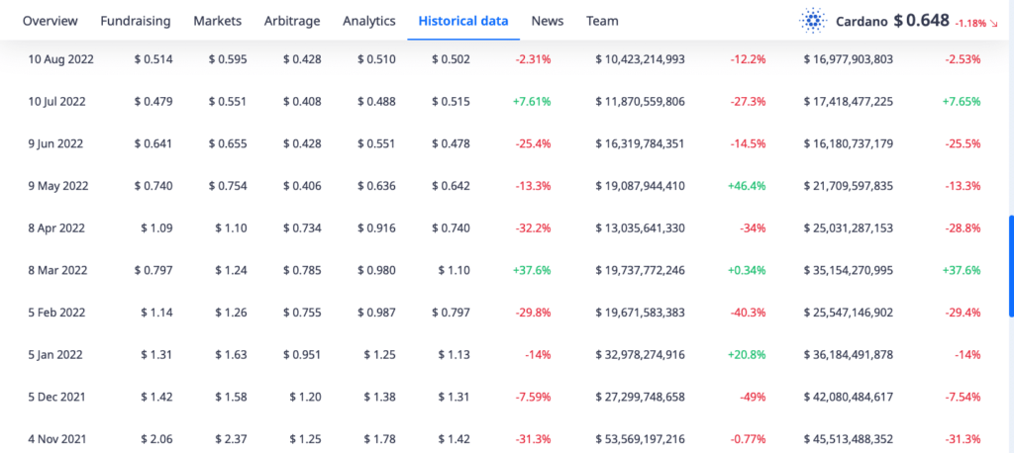The width and height of the screenshot is (1014, 453).
Task: Select the 10 Aug 2022 date cell
Action: click(x=61, y=59)
